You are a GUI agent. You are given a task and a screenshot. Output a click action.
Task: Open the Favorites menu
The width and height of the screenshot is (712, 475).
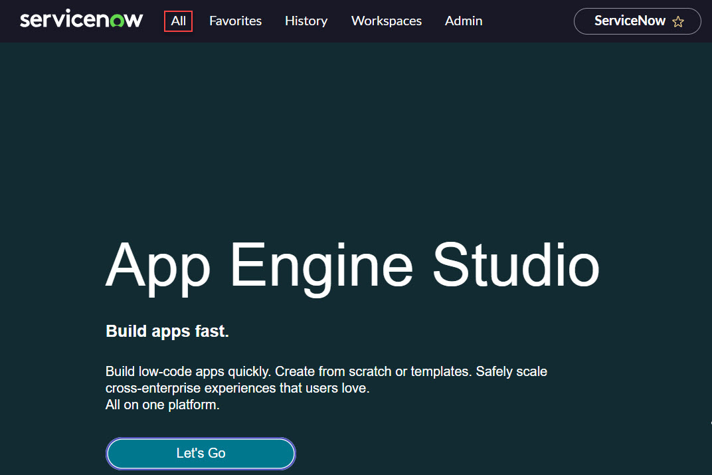[x=235, y=21]
